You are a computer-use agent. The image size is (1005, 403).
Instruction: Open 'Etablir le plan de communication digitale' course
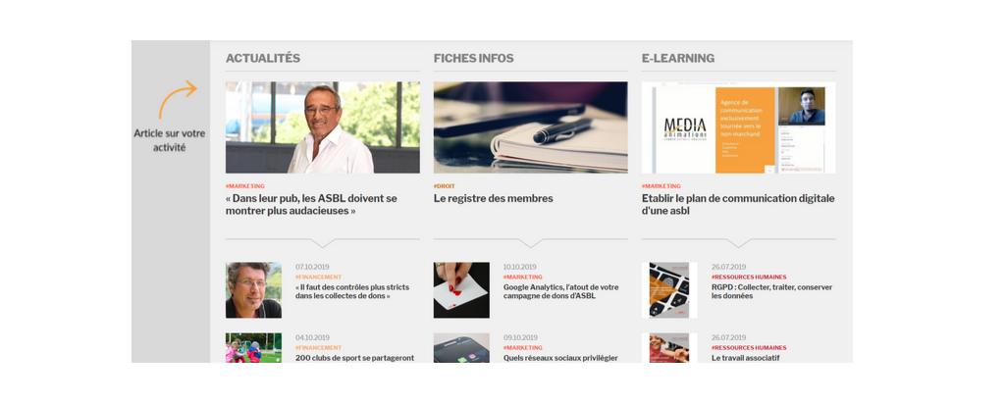(738, 204)
